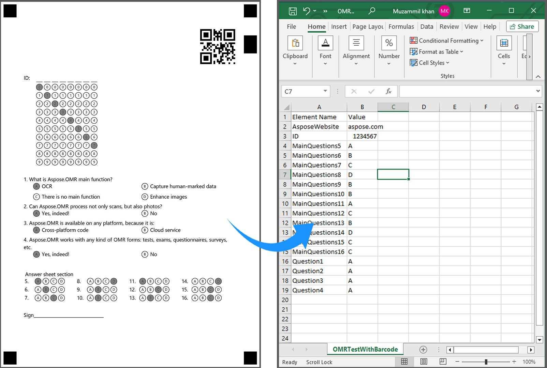Switch to Normal view
Image resolution: width=547 pixels, height=368 pixels.
click(x=404, y=362)
